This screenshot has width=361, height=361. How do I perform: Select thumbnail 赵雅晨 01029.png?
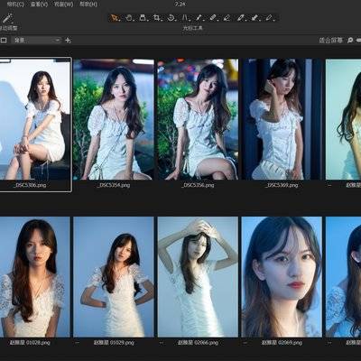[114, 277]
